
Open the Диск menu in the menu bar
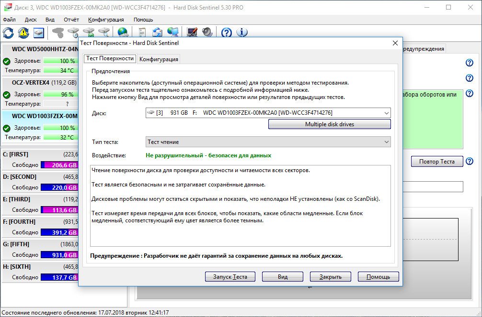coord(31,20)
